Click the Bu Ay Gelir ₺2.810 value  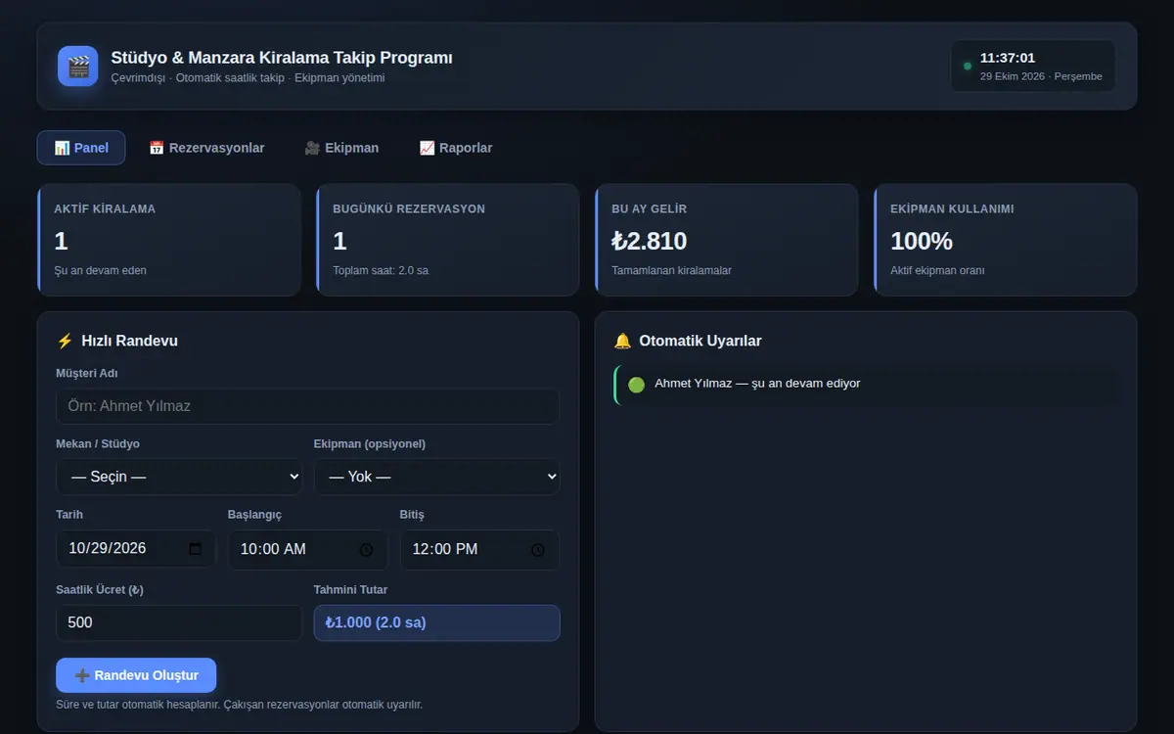click(650, 241)
